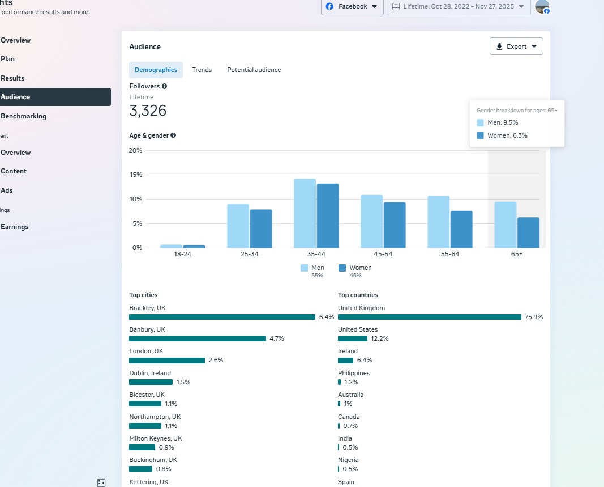Click the calendar icon in date range

click(x=396, y=7)
